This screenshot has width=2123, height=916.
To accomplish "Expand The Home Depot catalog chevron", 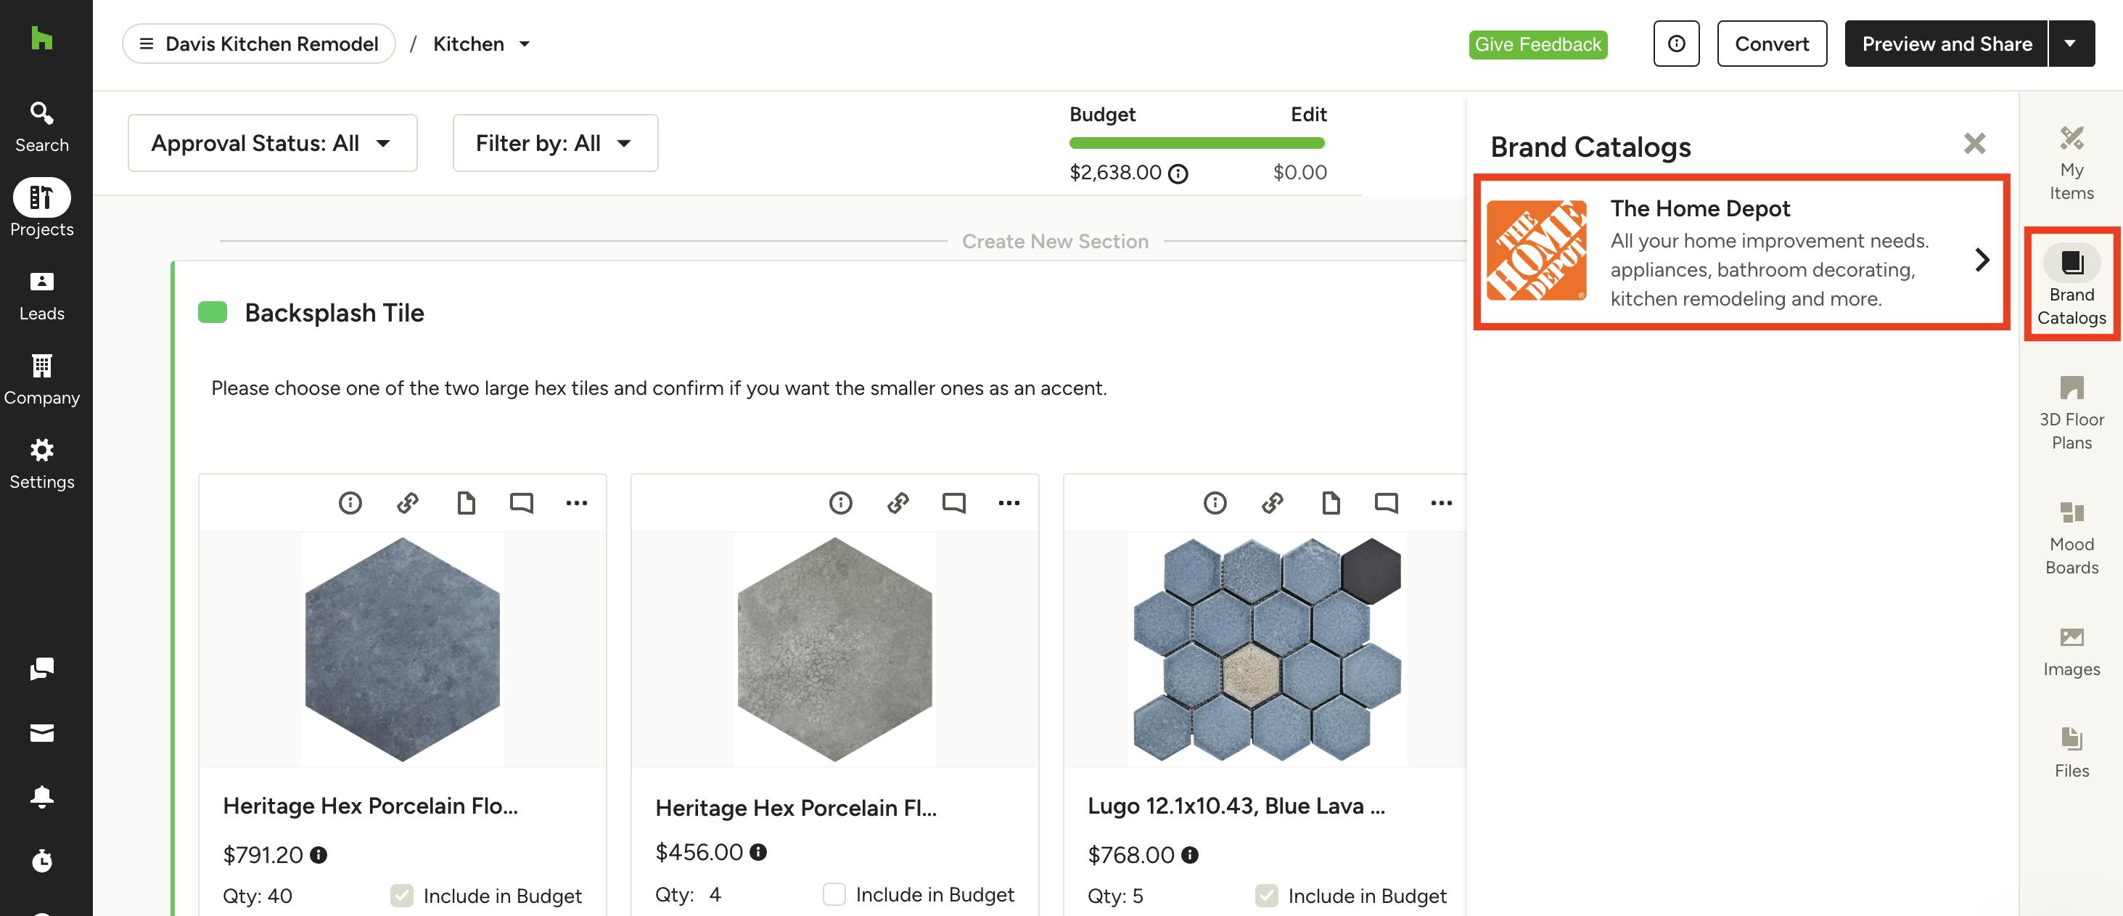I will [x=1983, y=260].
